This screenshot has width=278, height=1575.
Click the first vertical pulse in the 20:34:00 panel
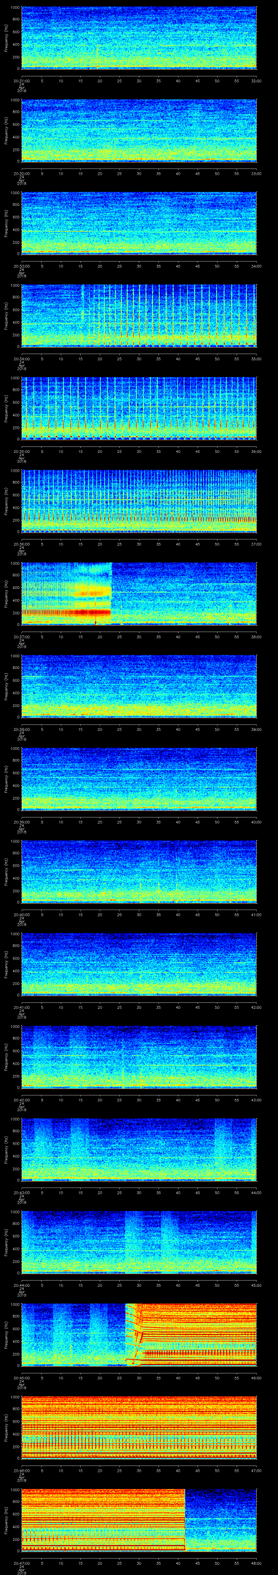point(82,315)
